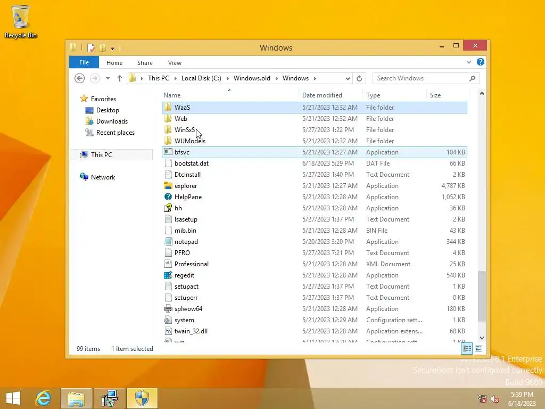Switch to the Share ribbon tab
The image size is (545, 409).
point(145,63)
